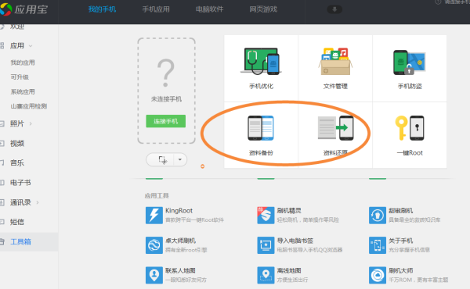Open the 手机防盗 anti-theft icon

[x=410, y=62]
